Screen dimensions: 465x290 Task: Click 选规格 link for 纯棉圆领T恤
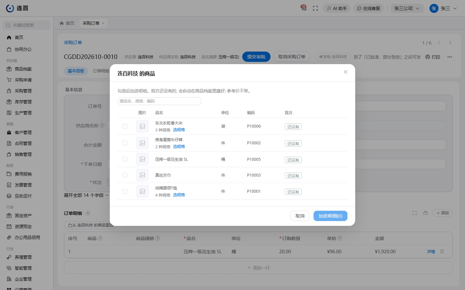pos(179,195)
